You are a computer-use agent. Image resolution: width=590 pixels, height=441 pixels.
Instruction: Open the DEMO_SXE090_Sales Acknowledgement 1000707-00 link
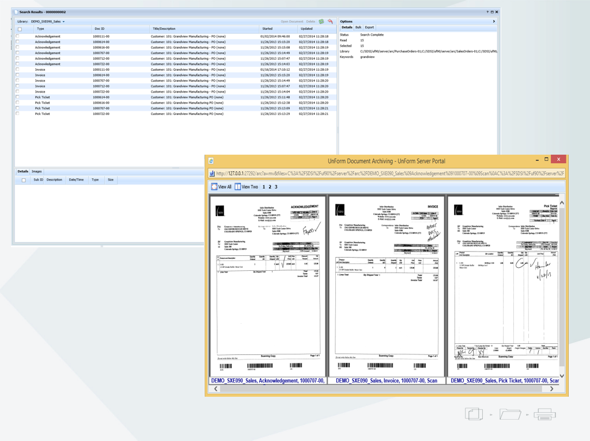click(x=268, y=381)
